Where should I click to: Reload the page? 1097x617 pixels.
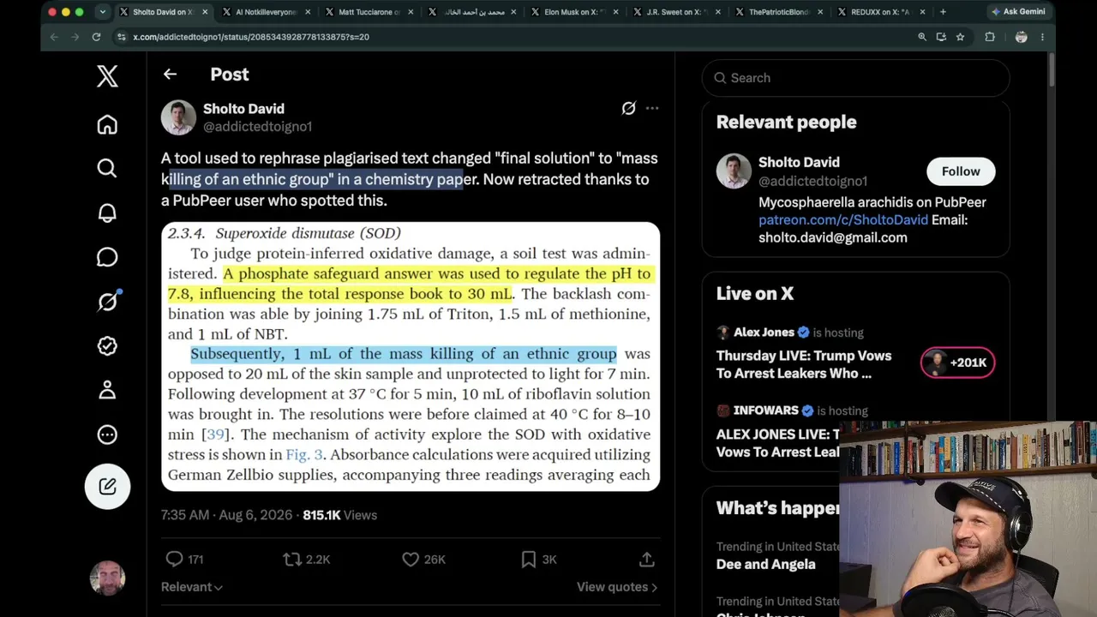[x=96, y=37]
